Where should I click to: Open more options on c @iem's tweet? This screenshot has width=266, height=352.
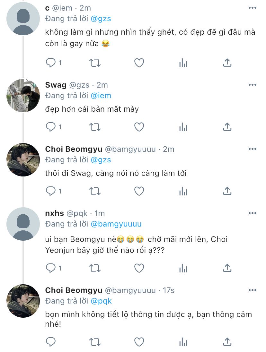253,8
